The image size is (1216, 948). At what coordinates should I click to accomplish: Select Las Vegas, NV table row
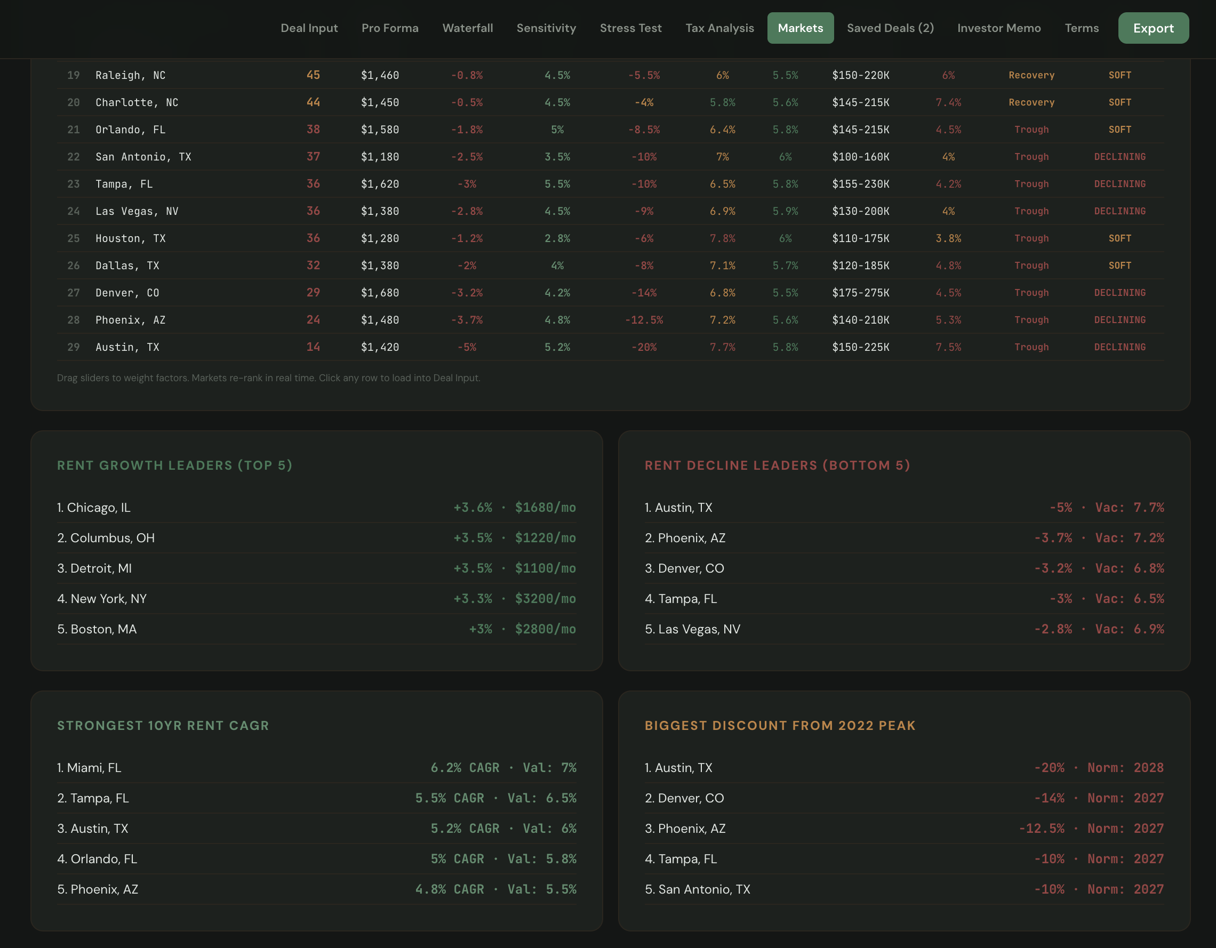[610, 212]
